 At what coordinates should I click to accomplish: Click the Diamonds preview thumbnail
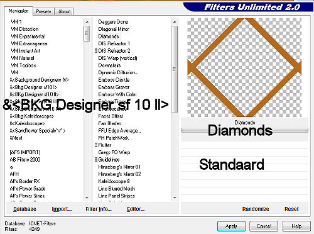pos(244,67)
